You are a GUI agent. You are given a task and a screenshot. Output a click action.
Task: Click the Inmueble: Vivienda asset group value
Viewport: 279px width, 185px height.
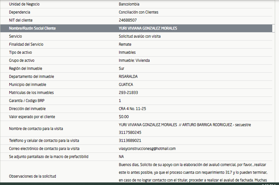[x=134, y=60]
